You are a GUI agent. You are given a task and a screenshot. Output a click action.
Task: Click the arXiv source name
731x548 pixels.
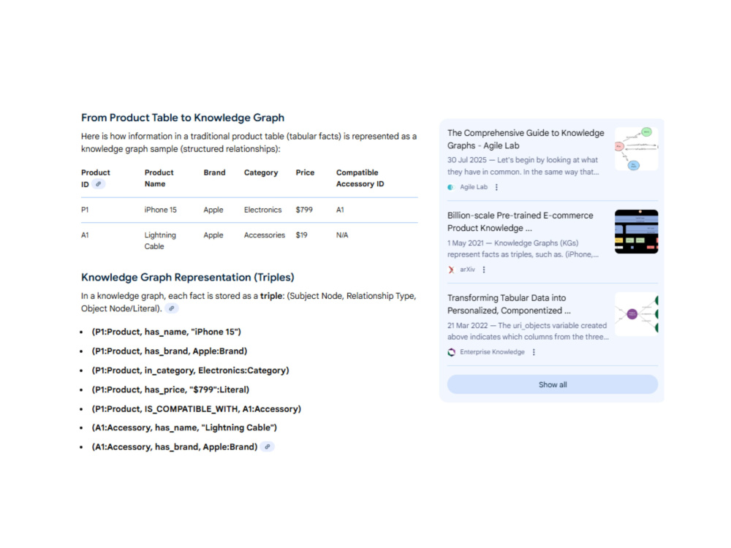click(x=467, y=270)
